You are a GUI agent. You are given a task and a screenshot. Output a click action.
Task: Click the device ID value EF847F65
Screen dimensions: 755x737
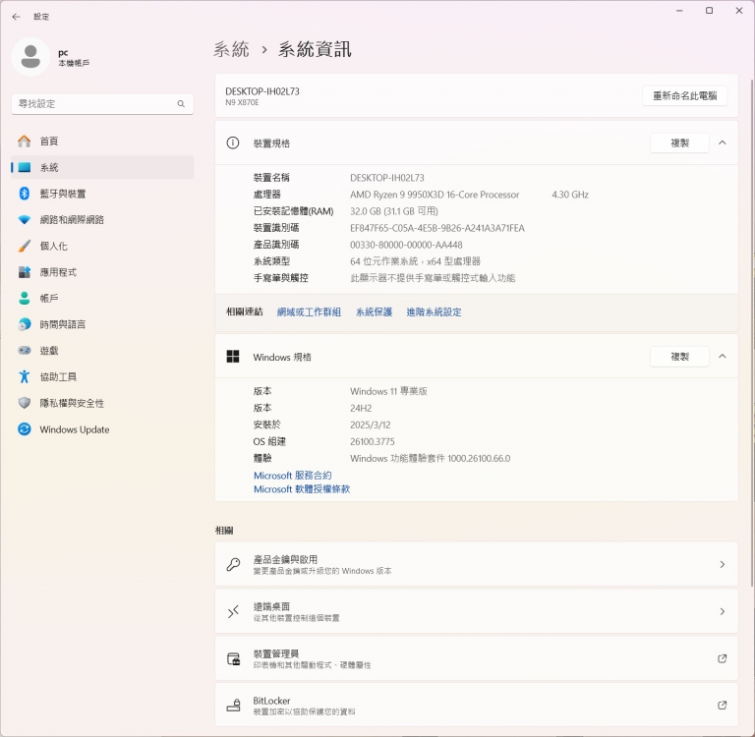437,228
